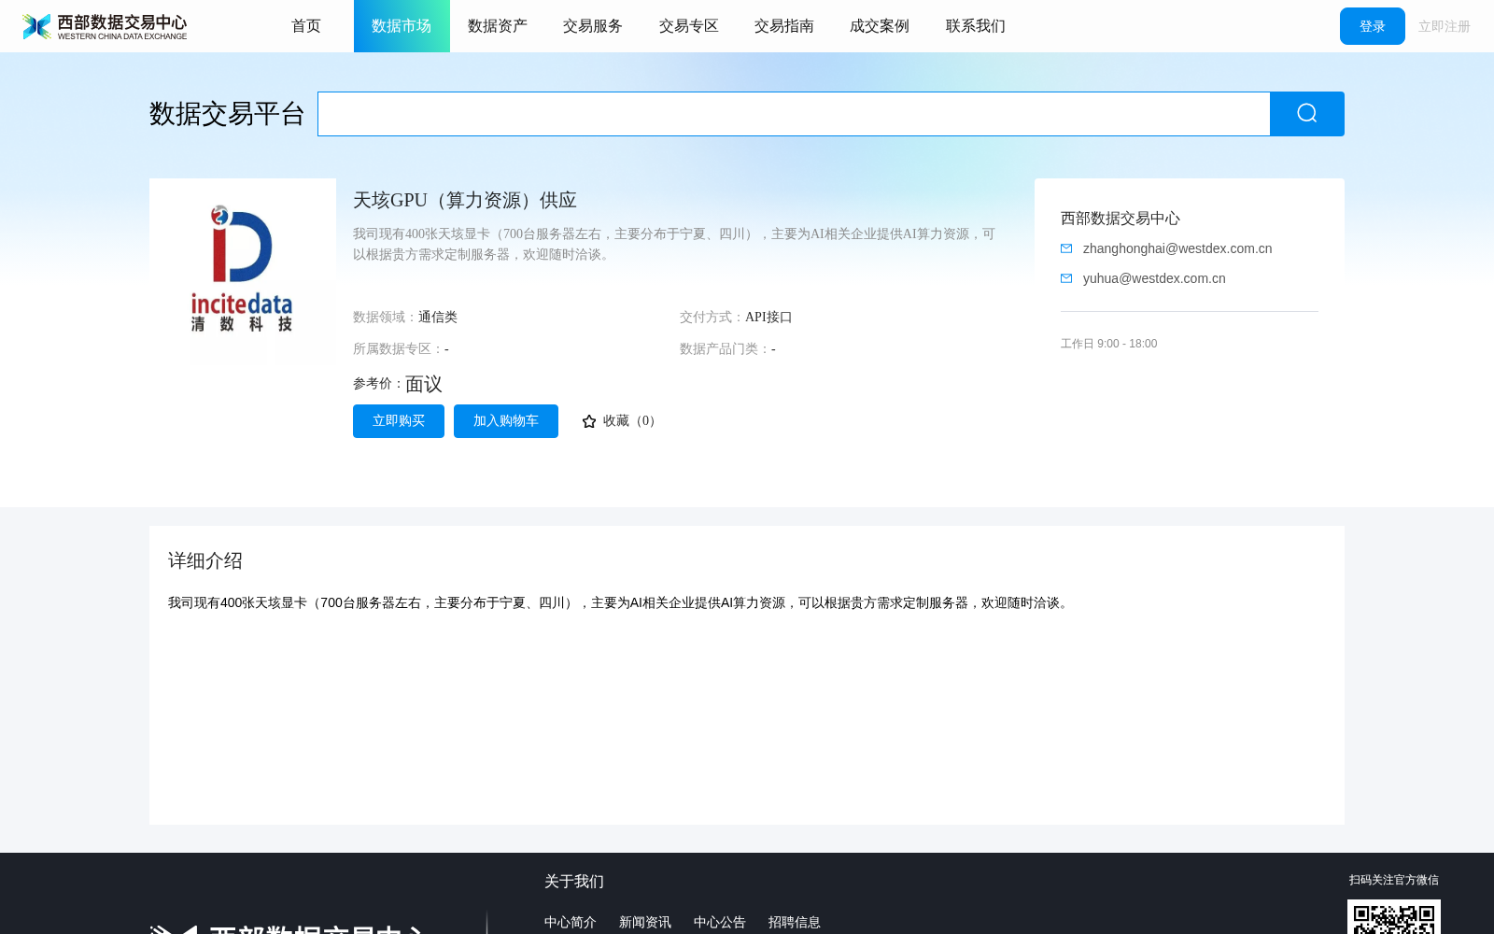Open the 招聘信息 footer link

pyautogui.click(x=795, y=922)
